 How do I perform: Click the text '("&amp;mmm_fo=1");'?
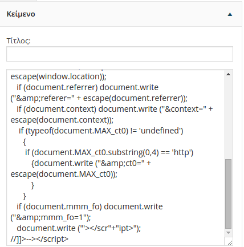[x=51, y=217]
